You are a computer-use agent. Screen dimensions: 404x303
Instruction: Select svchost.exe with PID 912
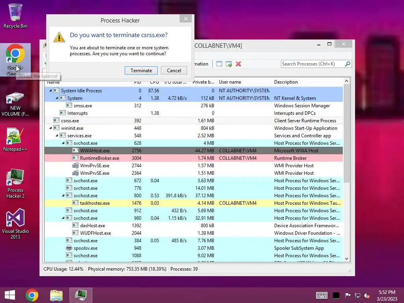[193, 211]
